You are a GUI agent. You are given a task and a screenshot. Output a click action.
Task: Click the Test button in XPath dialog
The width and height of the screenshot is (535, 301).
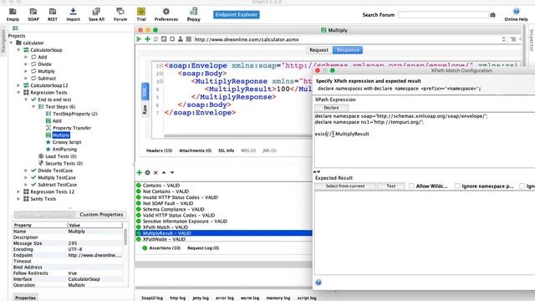coord(391,186)
